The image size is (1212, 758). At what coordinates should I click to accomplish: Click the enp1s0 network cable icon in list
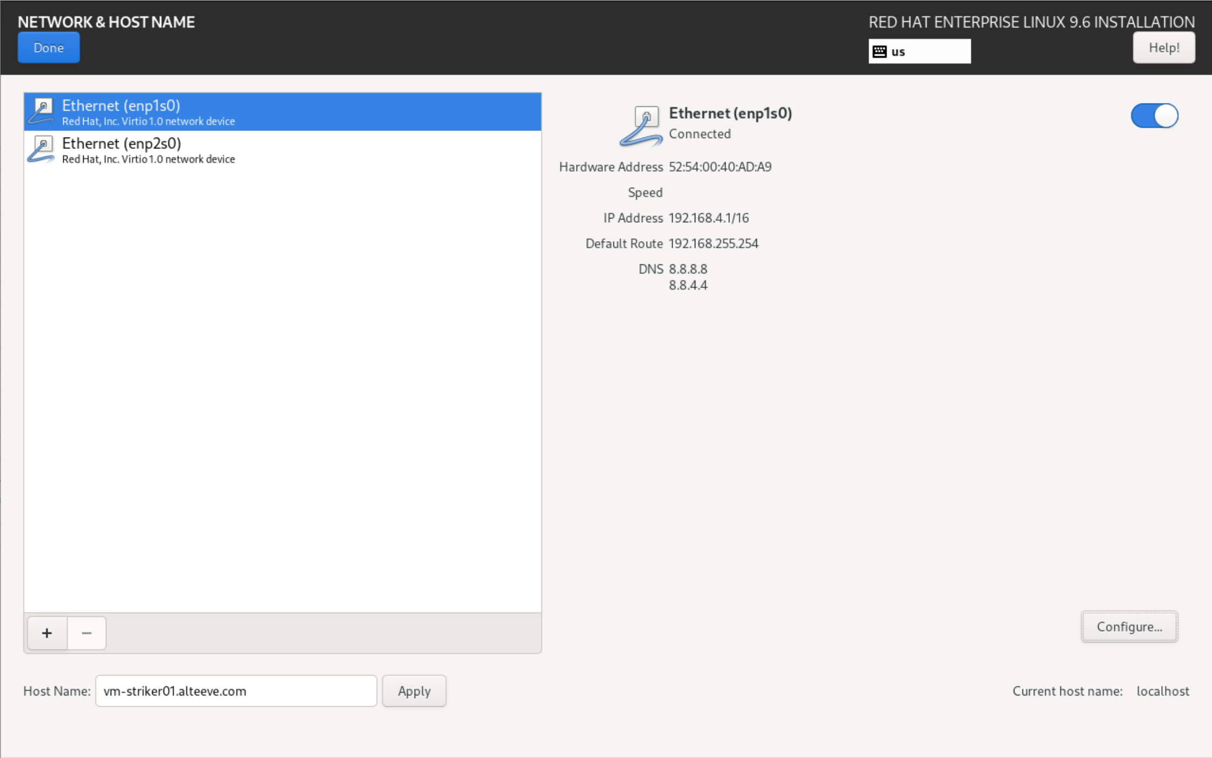(x=42, y=111)
